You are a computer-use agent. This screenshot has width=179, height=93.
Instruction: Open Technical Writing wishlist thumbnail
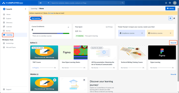pos(44,84)
